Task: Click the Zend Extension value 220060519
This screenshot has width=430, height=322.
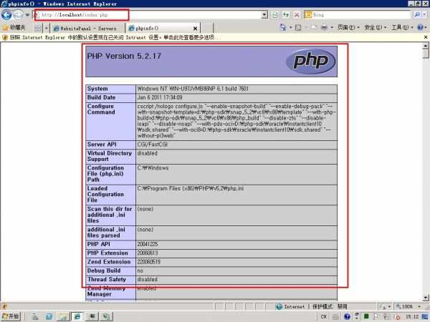Action: click(x=149, y=262)
